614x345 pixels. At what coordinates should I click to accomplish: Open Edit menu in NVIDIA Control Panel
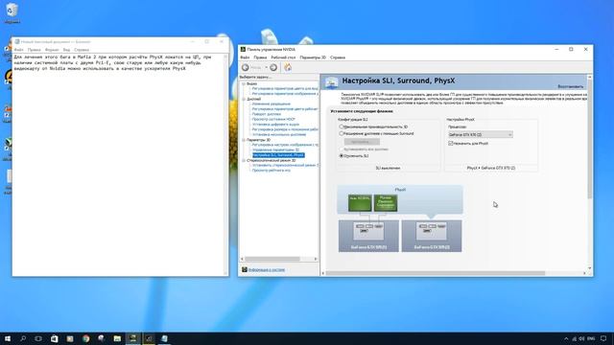pyautogui.click(x=260, y=57)
